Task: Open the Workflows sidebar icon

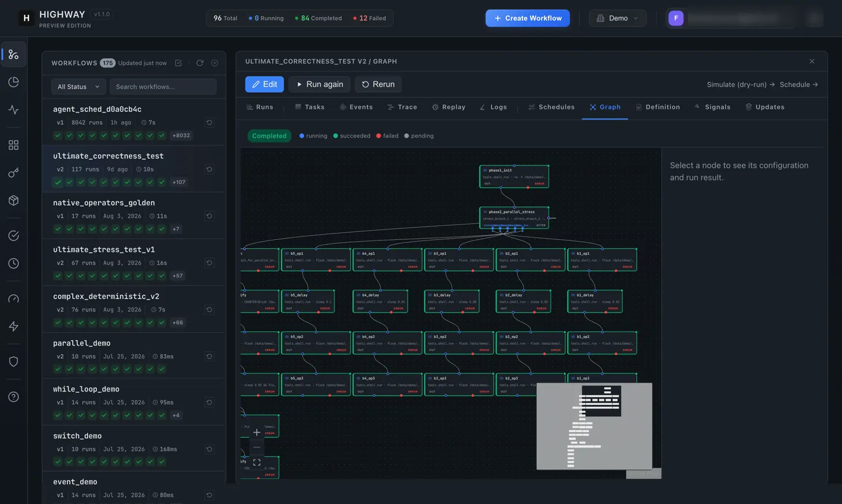Action: point(13,55)
